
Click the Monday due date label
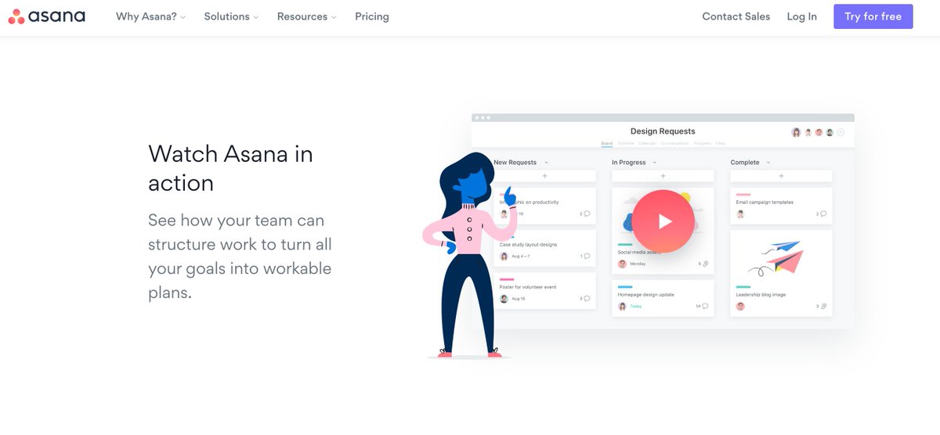(638, 264)
